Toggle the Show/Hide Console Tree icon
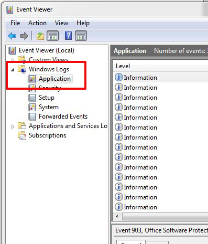208x244 pixels. [x=52, y=36]
